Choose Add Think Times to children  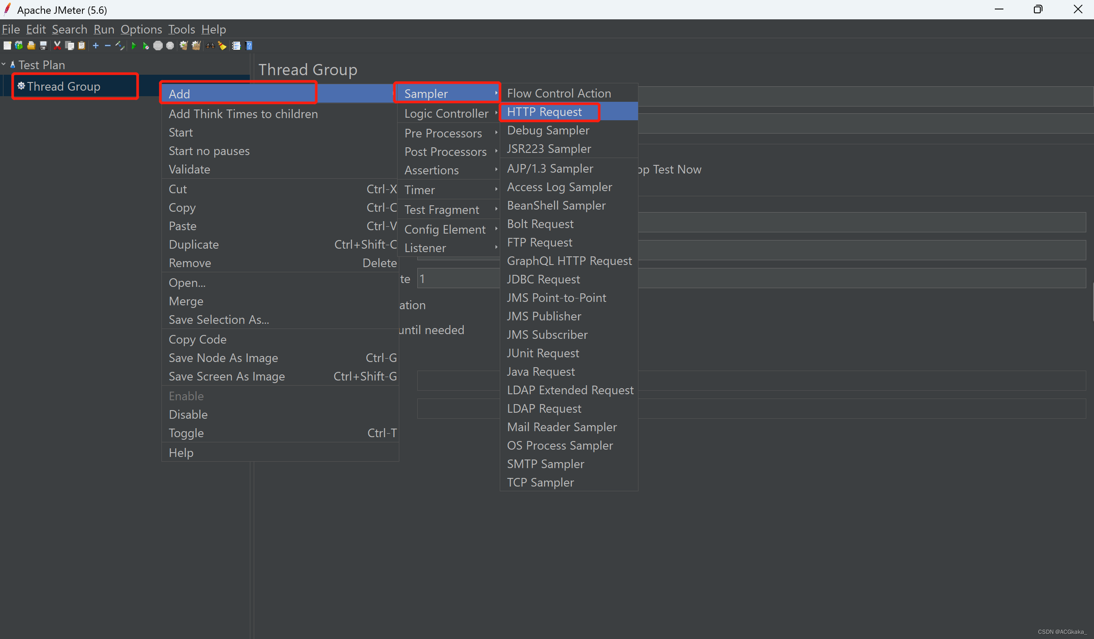[x=280, y=114]
